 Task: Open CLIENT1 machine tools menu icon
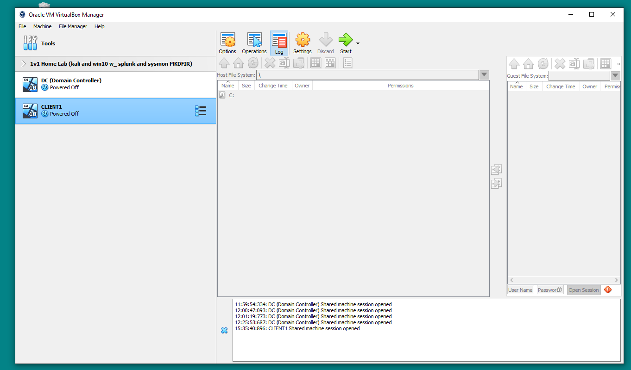pyautogui.click(x=201, y=111)
